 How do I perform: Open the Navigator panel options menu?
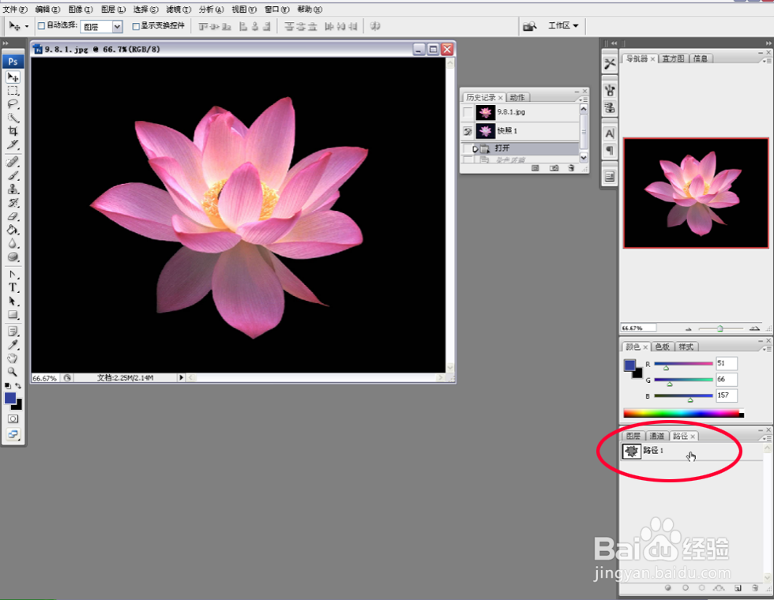pos(767,60)
